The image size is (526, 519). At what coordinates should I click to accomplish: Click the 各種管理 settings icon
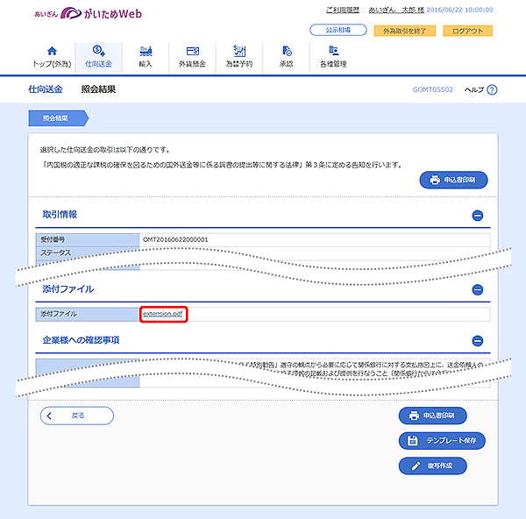pyautogui.click(x=333, y=51)
